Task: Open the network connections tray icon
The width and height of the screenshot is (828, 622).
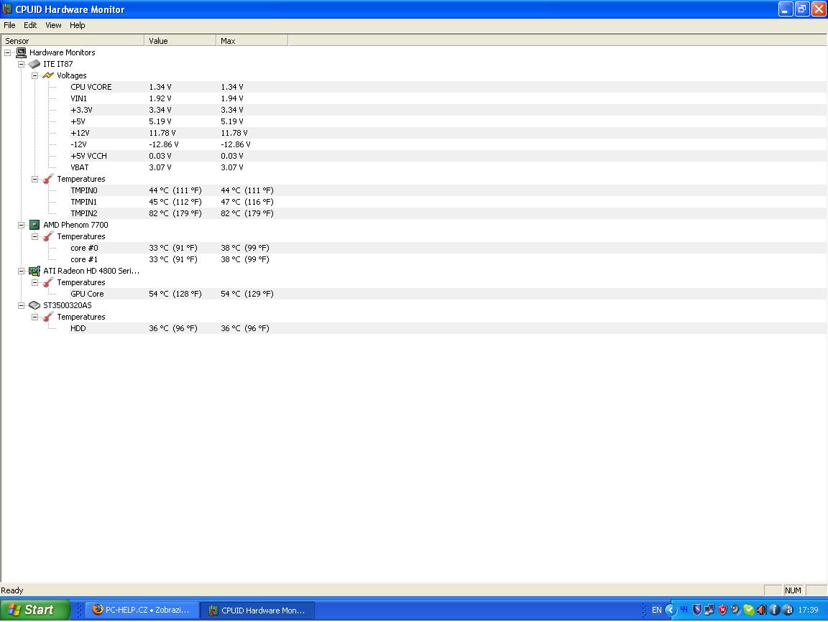Action: pyautogui.click(x=709, y=610)
